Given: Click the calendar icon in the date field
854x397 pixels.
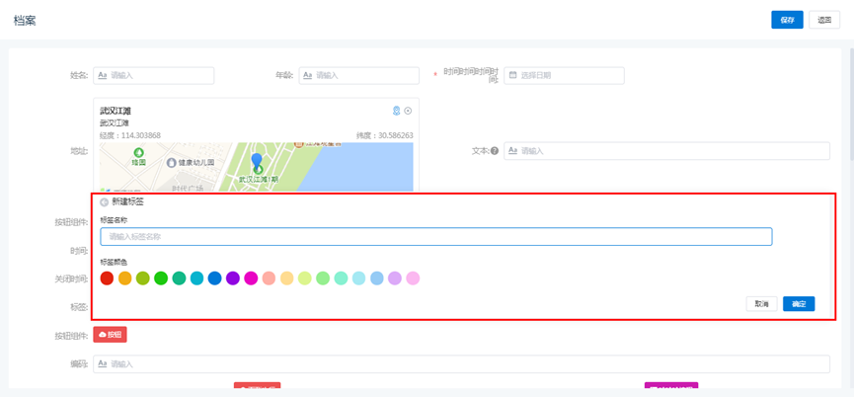Looking at the screenshot, I should point(513,75).
